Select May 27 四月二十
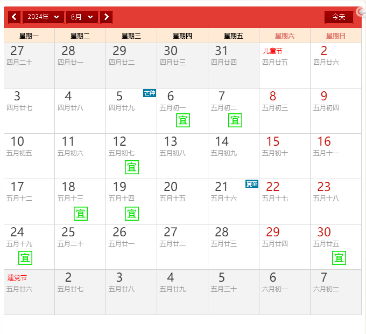 click(29, 65)
